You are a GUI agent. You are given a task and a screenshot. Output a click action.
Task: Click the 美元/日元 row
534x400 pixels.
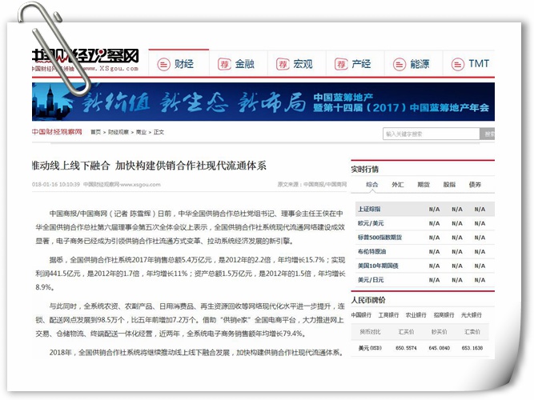(424, 280)
